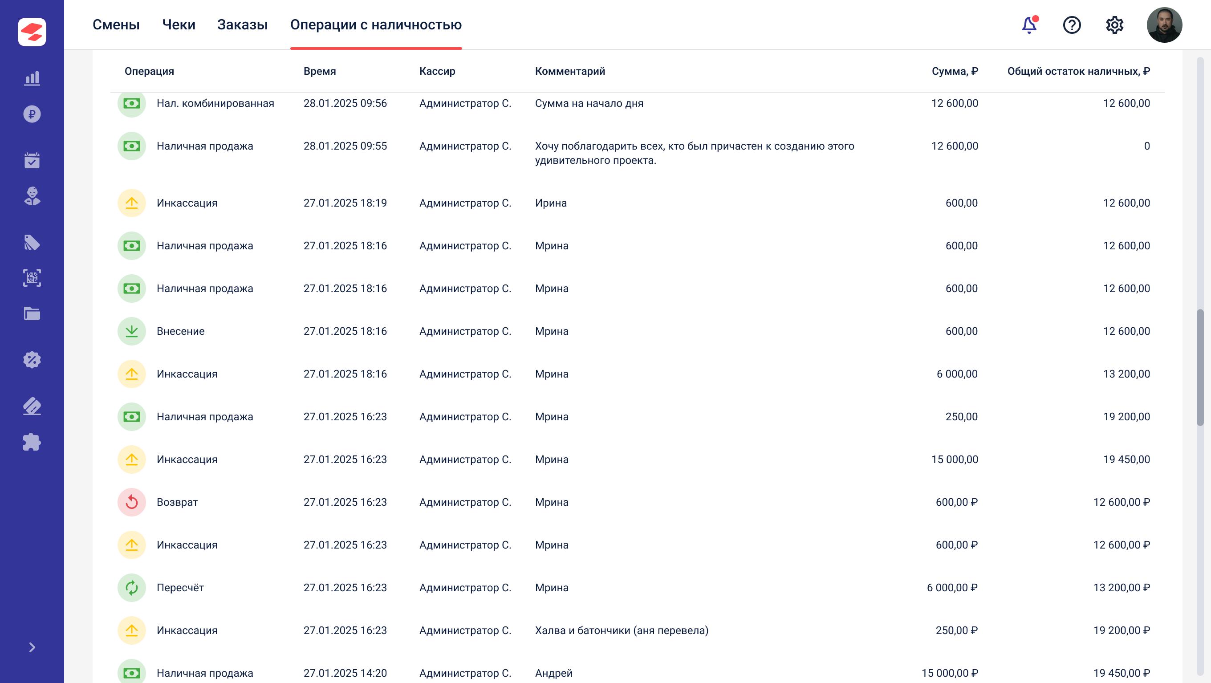Open settings via the gear icon
This screenshot has width=1211, height=683.
(1114, 25)
